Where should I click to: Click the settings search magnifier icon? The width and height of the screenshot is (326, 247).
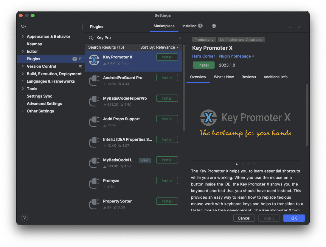click(x=23, y=27)
